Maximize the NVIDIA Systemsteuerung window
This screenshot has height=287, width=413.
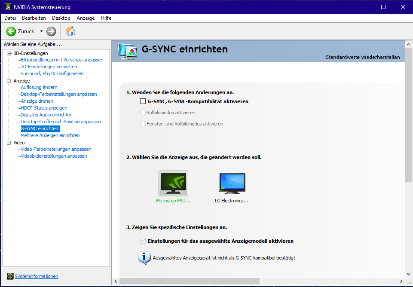[x=383, y=7]
